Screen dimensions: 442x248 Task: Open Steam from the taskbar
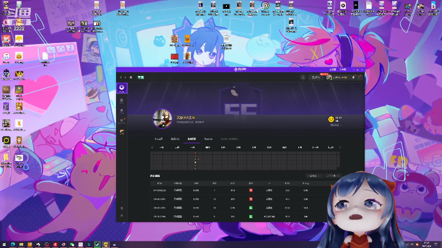pyautogui.click(x=97, y=245)
